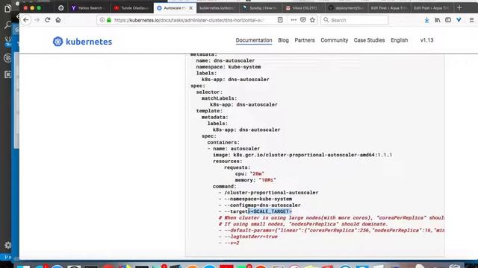Click the --default-params linear line
The width and height of the screenshot is (478, 268).
click(x=332, y=230)
